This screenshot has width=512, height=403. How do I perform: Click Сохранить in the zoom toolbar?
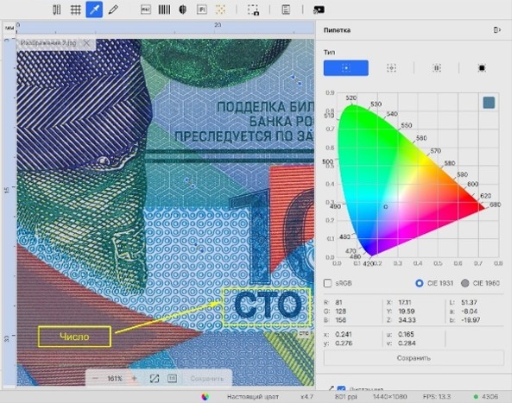207,379
